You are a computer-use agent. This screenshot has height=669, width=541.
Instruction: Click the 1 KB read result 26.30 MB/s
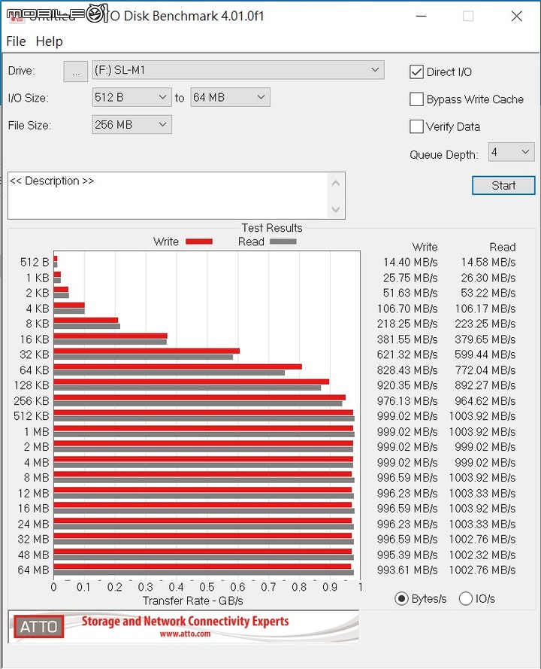tap(488, 278)
